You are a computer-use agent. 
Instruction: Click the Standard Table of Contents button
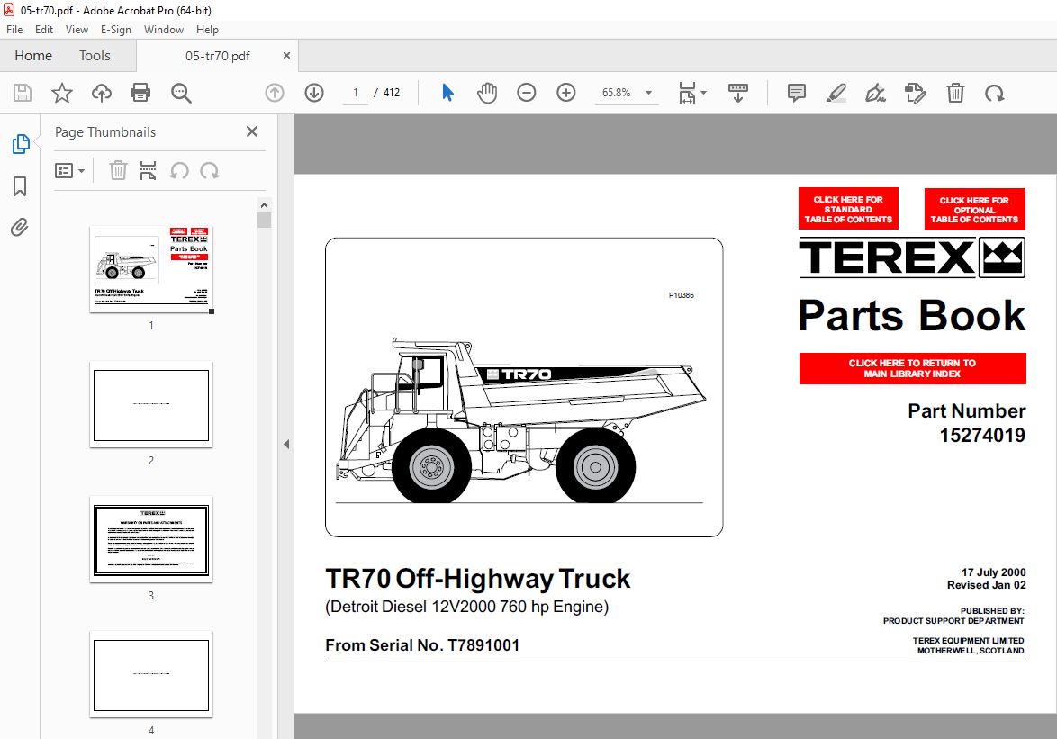(848, 209)
